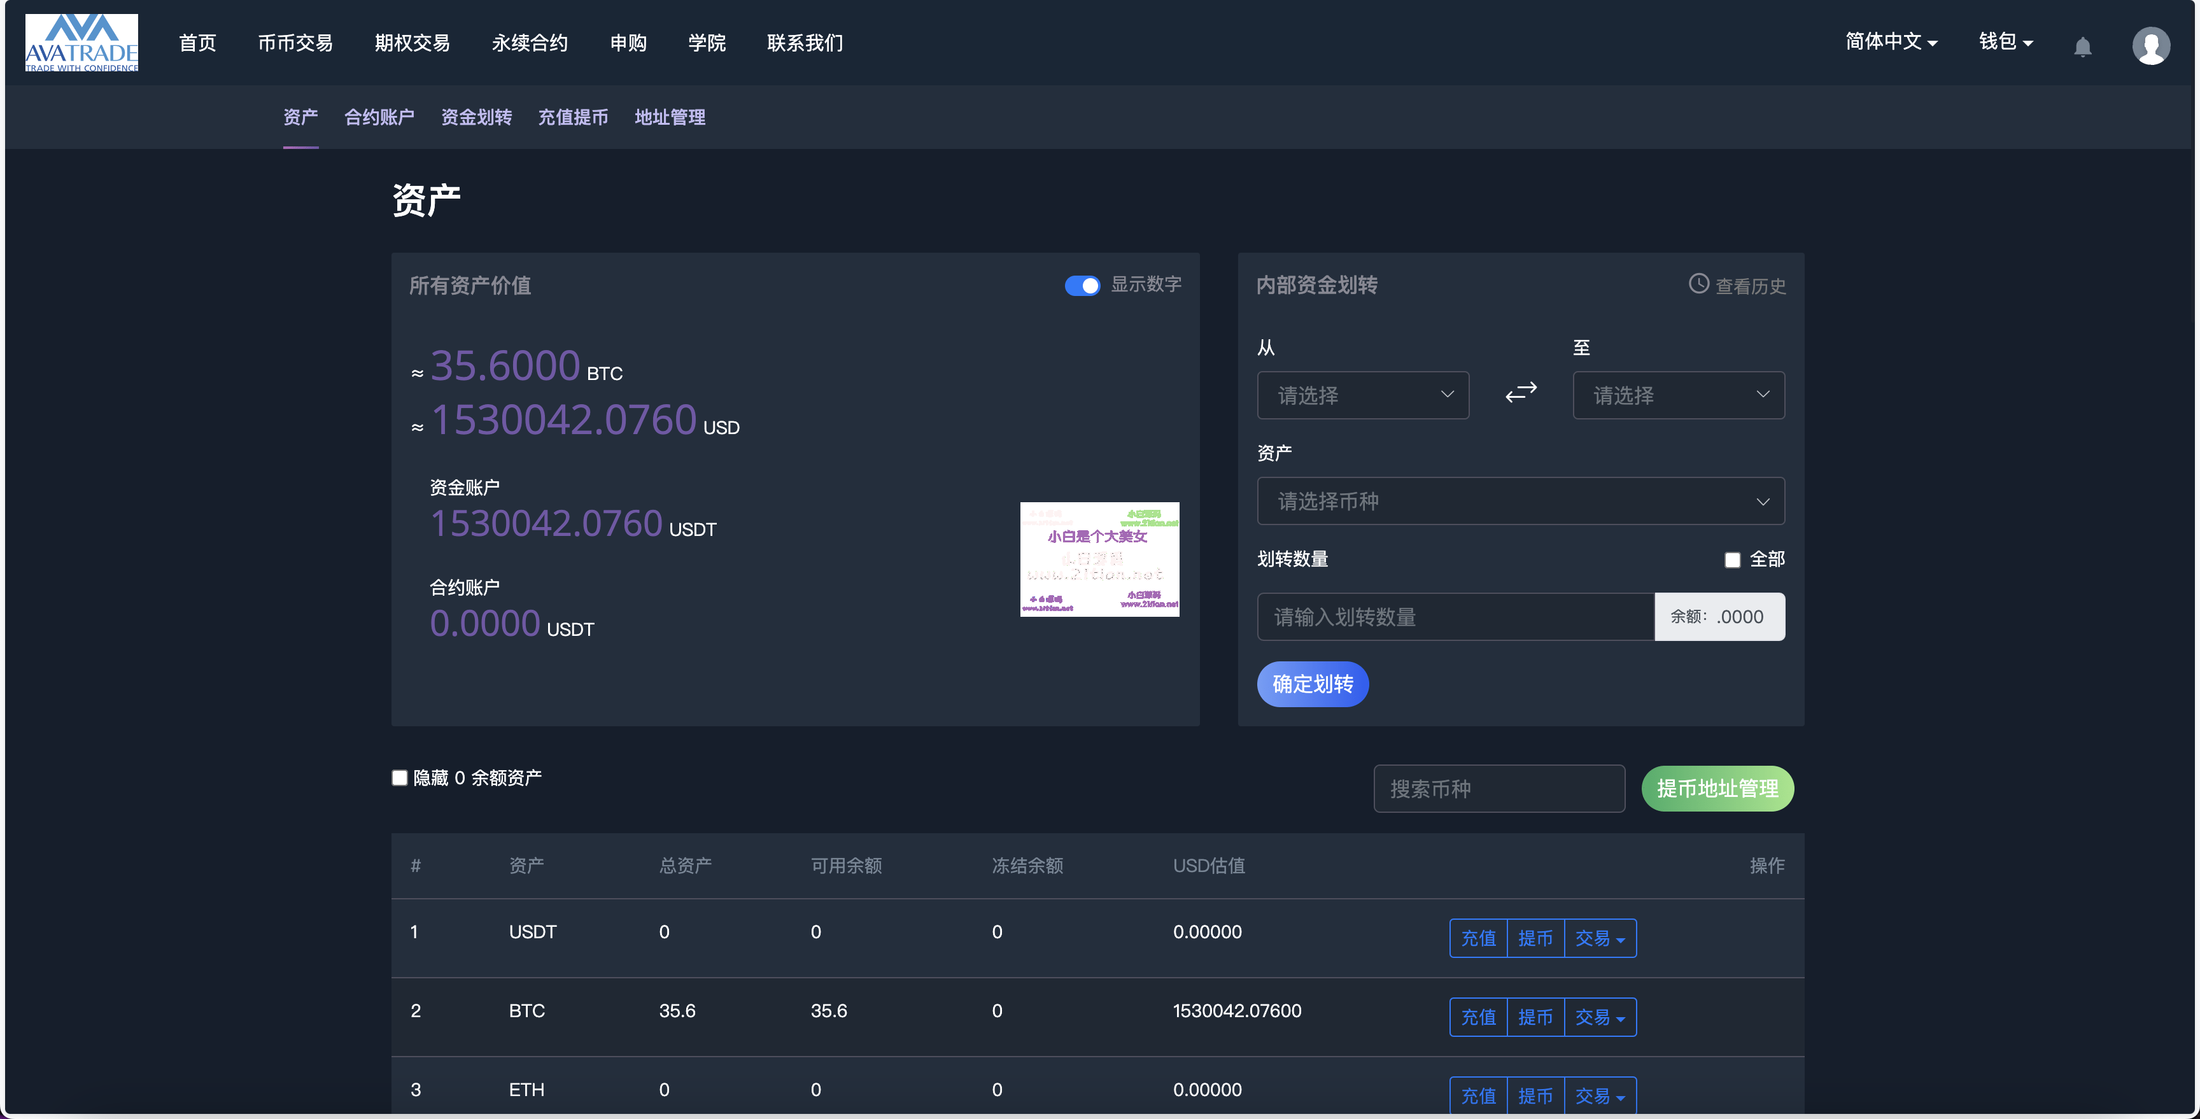Click the 提币地址管理 button
This screenshot has height=1119, width=2200.
tap(1717, 787)
